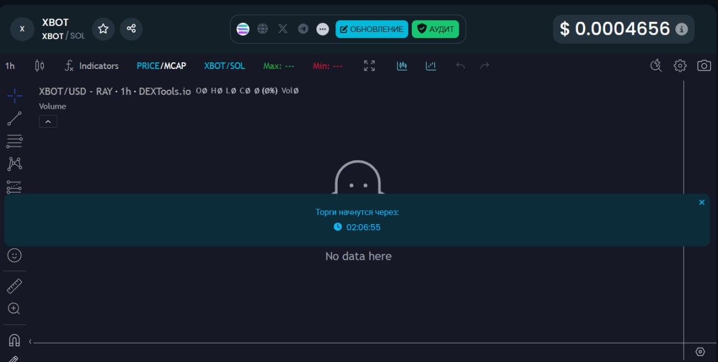718x362 pixels.
Task: Switch the chart to PRICE mode
Action: pos(148,66)
